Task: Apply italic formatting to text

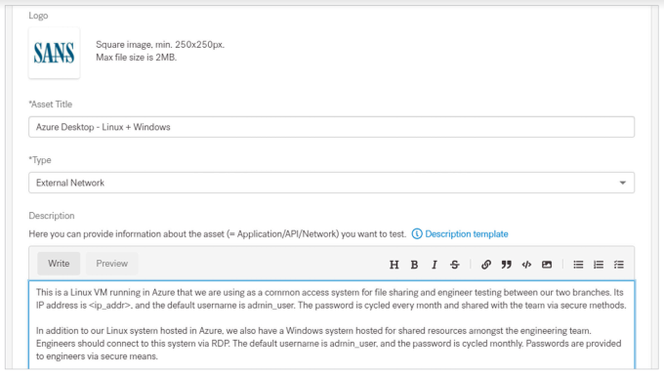Action: [435, 265]
